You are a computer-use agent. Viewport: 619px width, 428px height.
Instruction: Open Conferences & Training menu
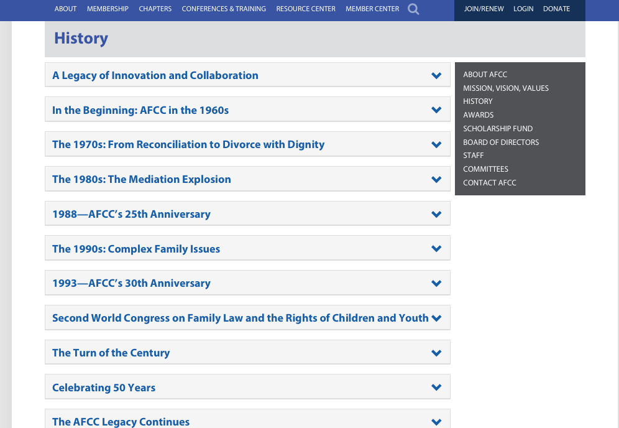pyautogui.click(x=224, y=9)
